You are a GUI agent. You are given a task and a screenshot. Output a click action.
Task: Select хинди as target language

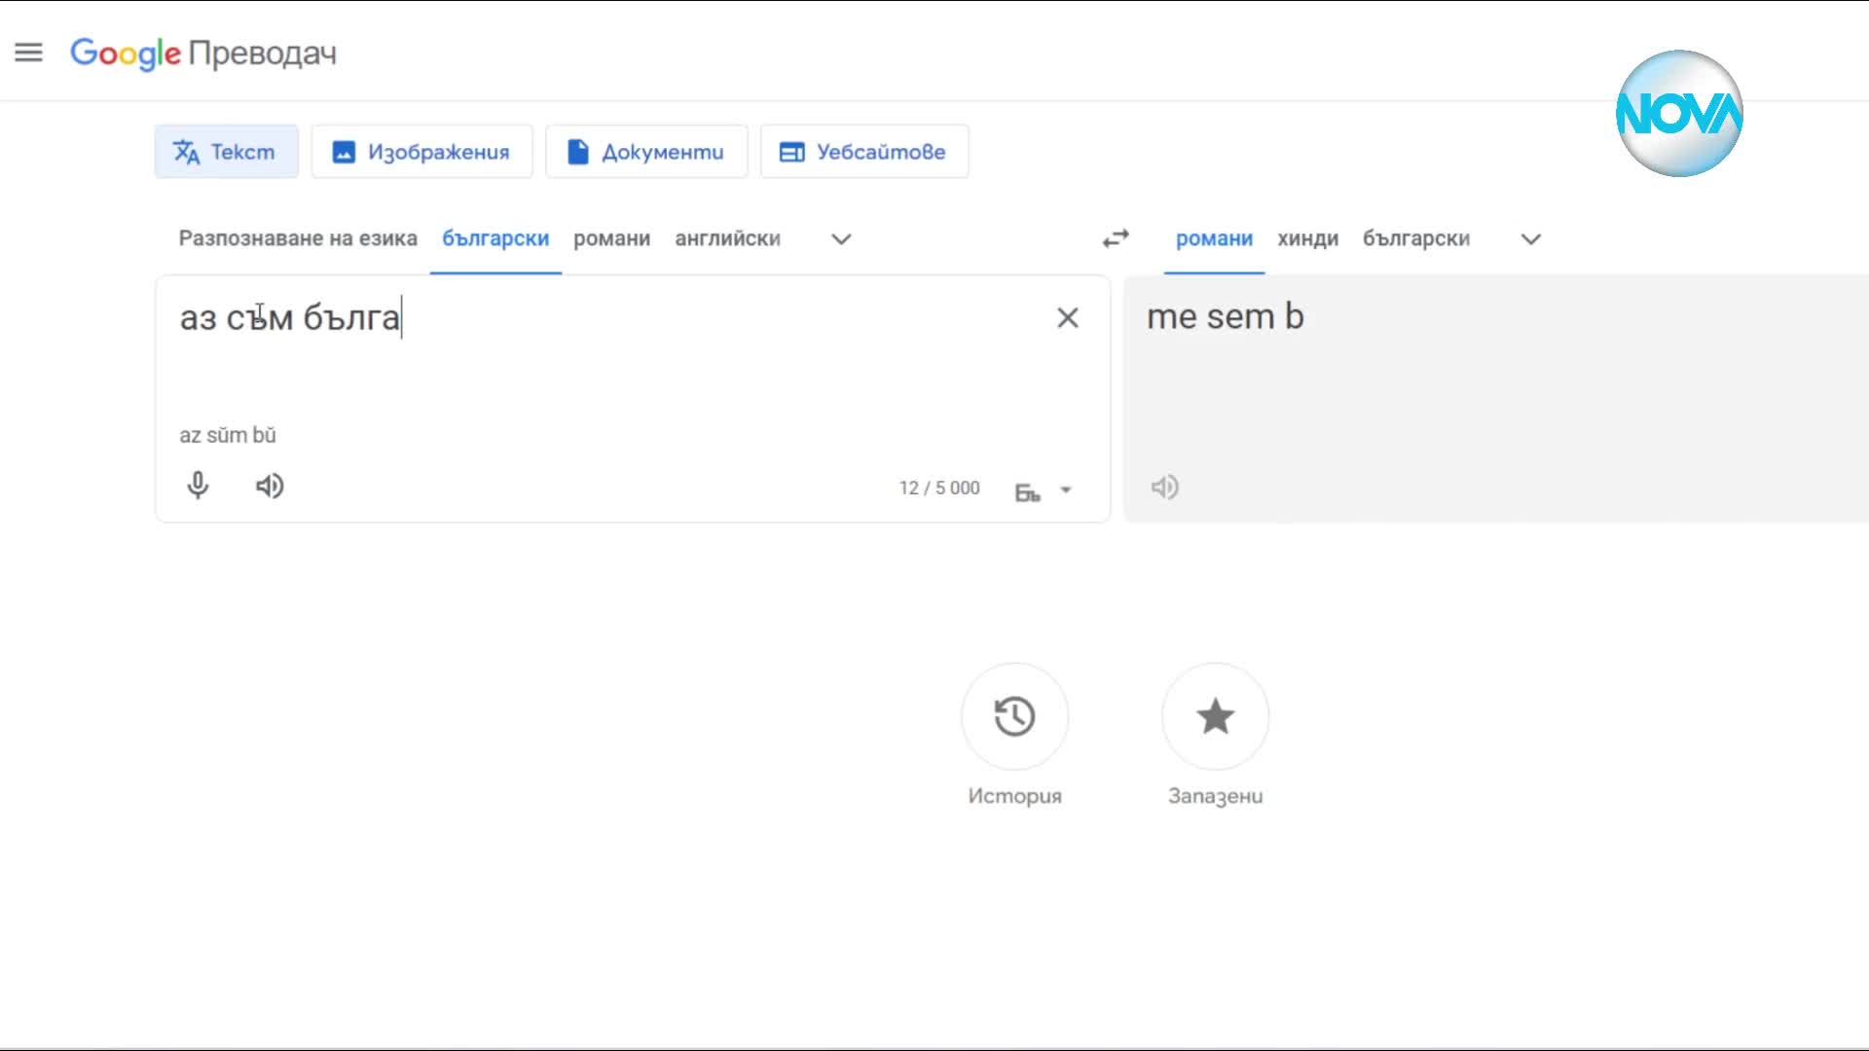pos(1307,239)
